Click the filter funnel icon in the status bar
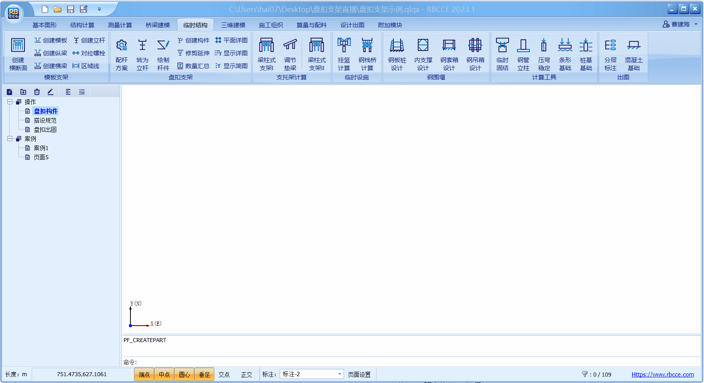This screenshot has height=383, width=704. pyautogui.click(x=585, y=374)
